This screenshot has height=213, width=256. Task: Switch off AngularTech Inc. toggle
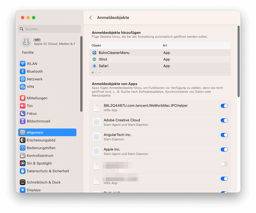click(x=224, y=135)
